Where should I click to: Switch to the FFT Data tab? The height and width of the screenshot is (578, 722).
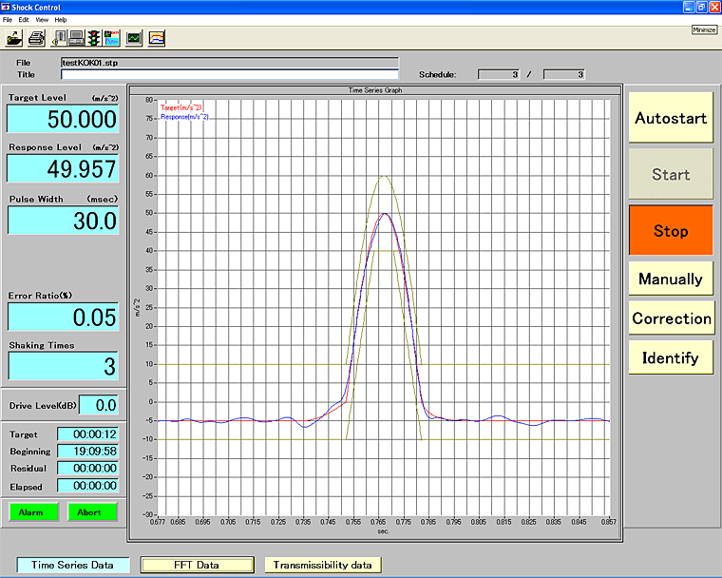(197, 565)
